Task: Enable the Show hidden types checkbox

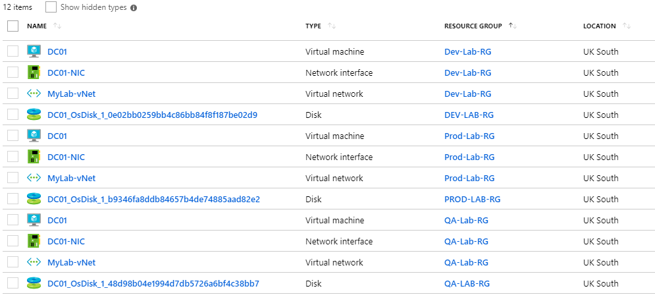Action: (x=51, y=7)
